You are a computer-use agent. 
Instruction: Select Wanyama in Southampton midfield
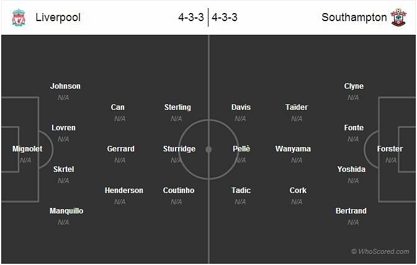coord(293,149)
